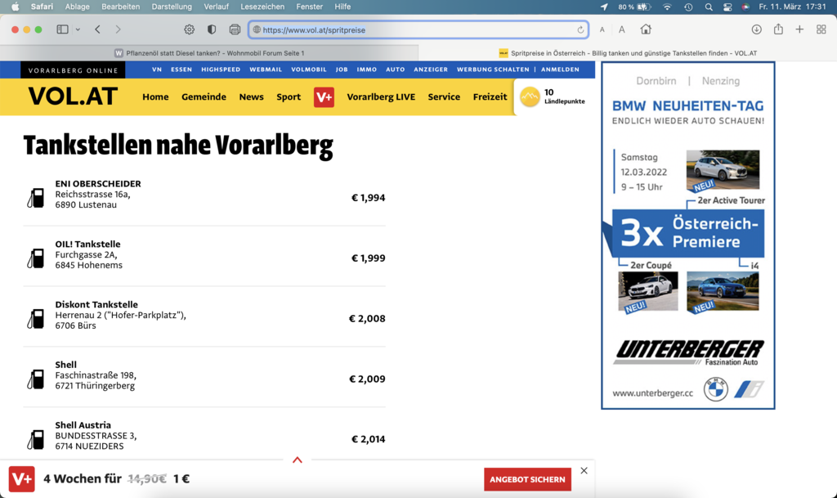Viewport: 837px width, 498px height.
Task: Select OIL! Tankstelle station entry
Action: 204,256
